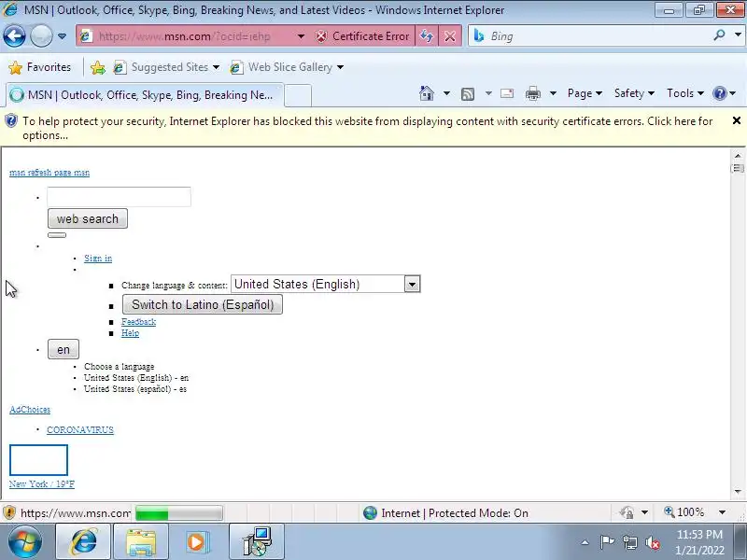Click Switch to Latino (Español) button
Screen dimensions: 747x560
click(x=203, y=305)
